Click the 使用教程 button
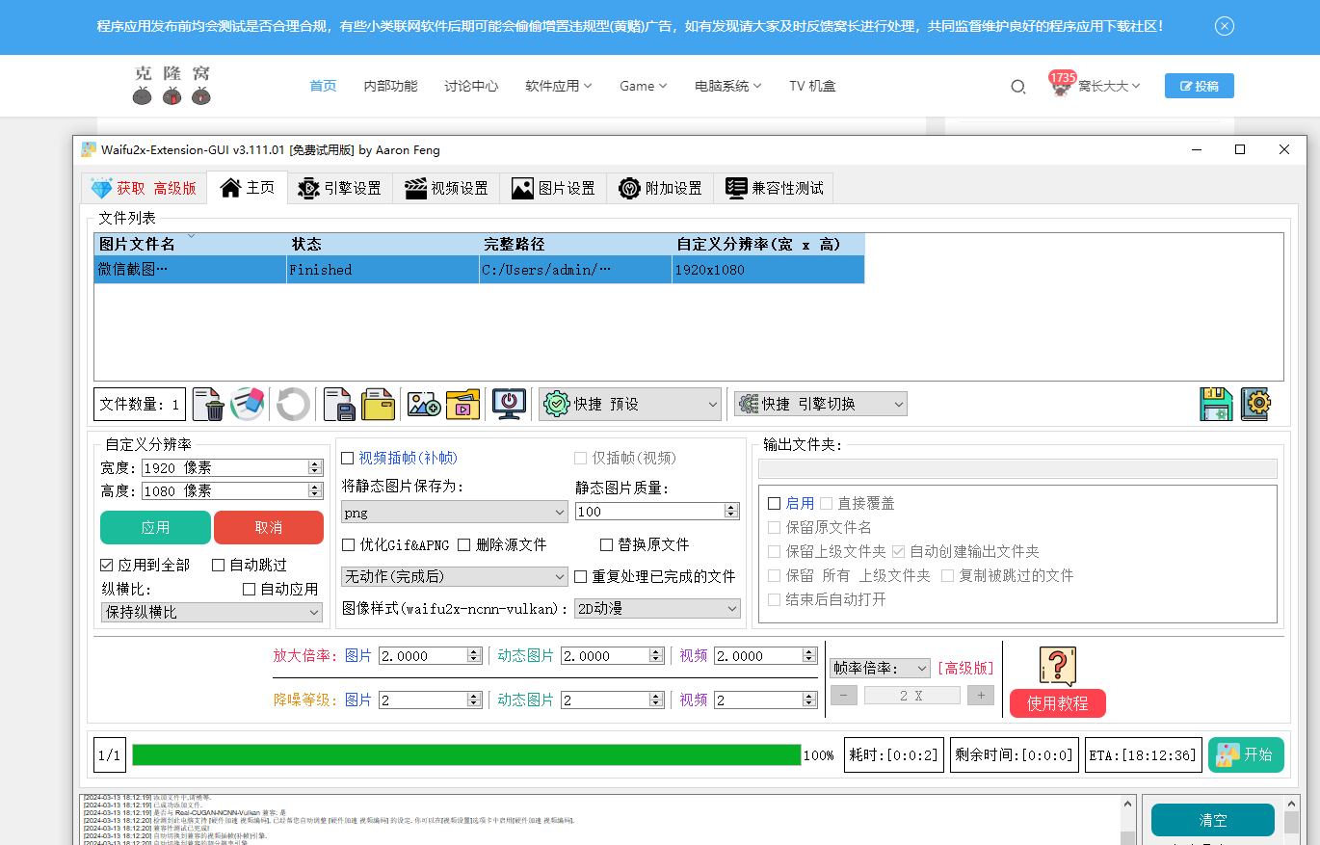 [1057, 703]
